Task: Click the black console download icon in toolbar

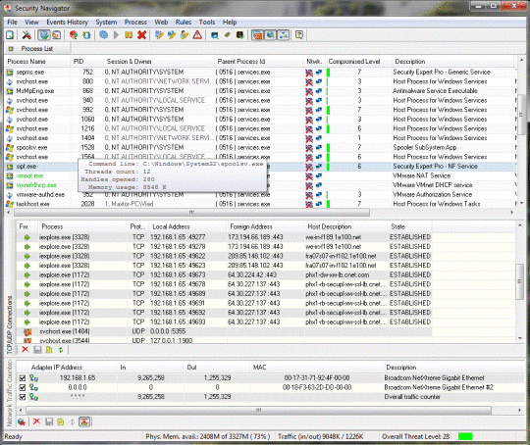Action: coord(240,34)
